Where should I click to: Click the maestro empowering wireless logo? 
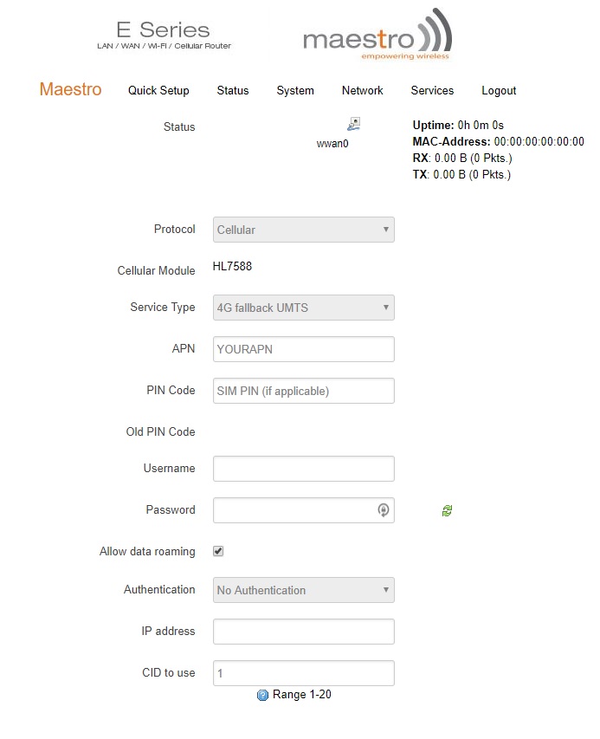[x=377, y=35]
